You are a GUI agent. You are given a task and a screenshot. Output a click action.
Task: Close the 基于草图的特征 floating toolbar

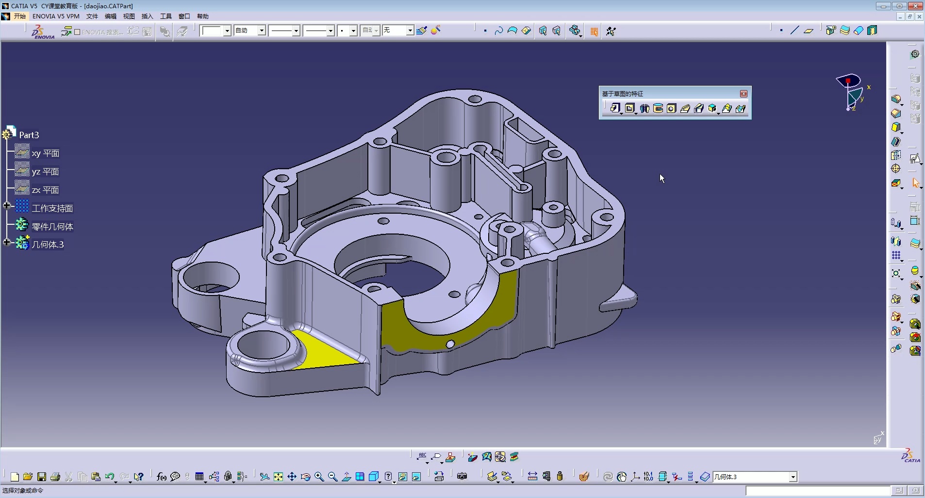tap(743, 93)
